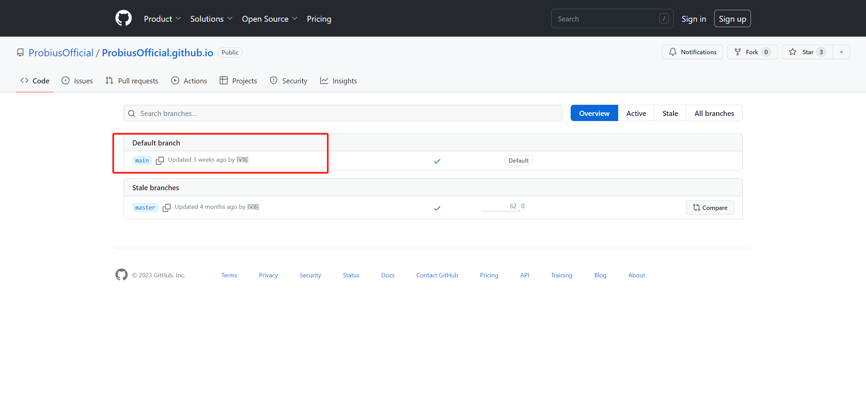866x415 pixels.
Task: Click master branch build status checkmark
Action: pos(437,208)
